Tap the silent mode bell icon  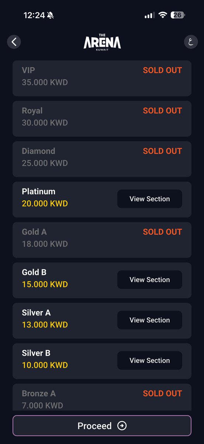(x=50, y=15)
